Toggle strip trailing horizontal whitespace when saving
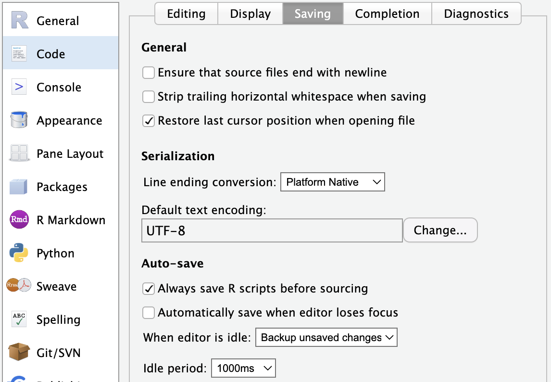Viewport: 551px width, 382px height. coord(148,97)
